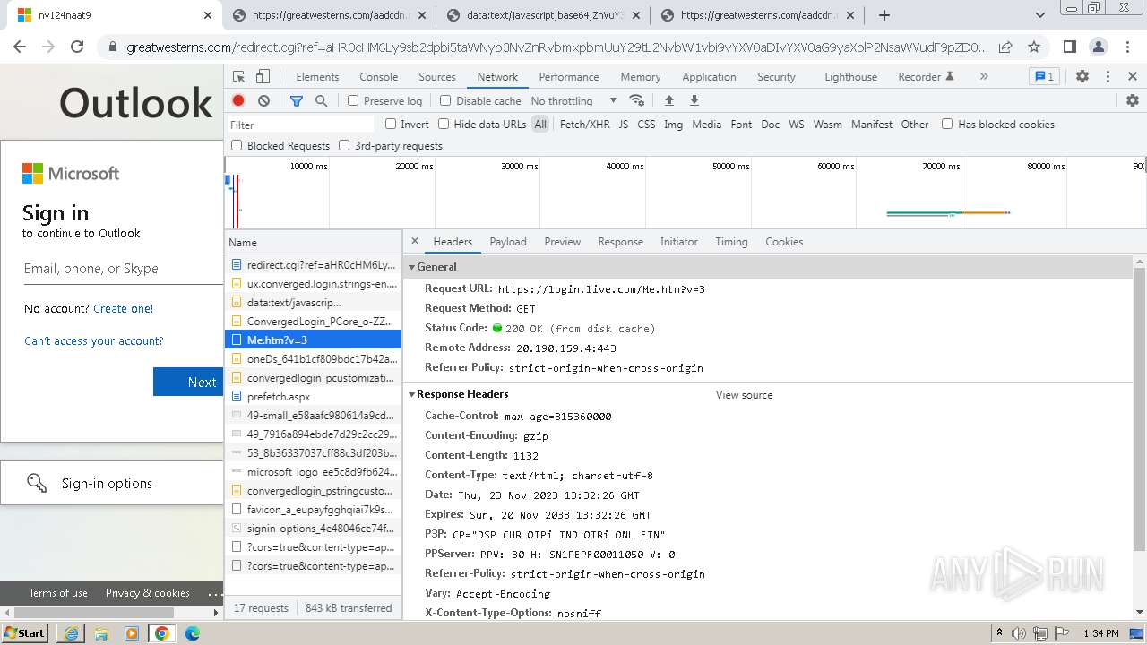Click the share page icon
Screen dimensions: 1147x645
point(1005,47)
